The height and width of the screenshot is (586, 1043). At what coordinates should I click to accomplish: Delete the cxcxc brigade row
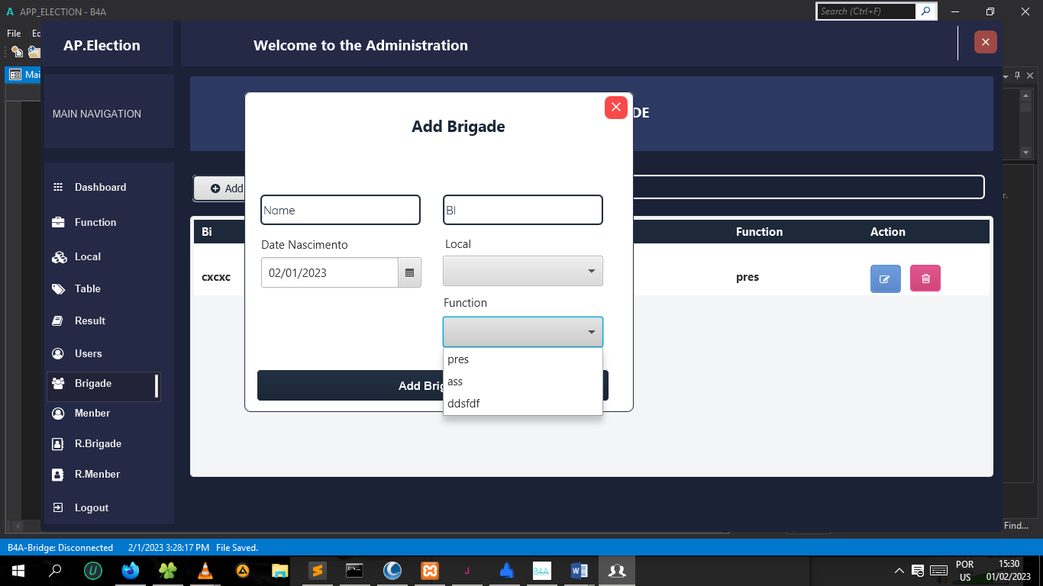[925, 279]
